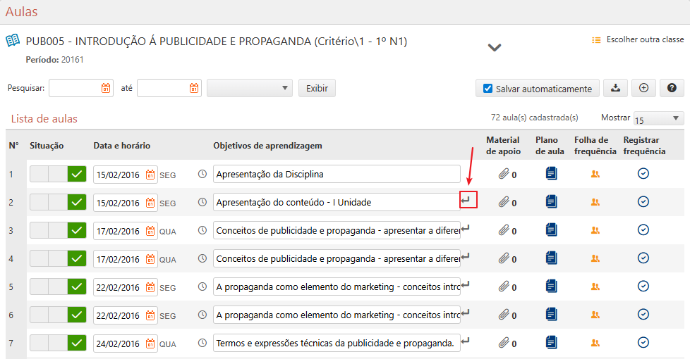This screenshot has height=359, width=690.
Task: Click the Situação column header
Action: tap(47, 146)
